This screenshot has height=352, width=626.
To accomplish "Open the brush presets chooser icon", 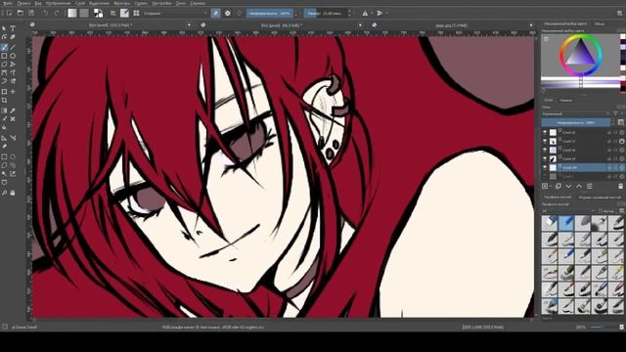I will (136, 13).
